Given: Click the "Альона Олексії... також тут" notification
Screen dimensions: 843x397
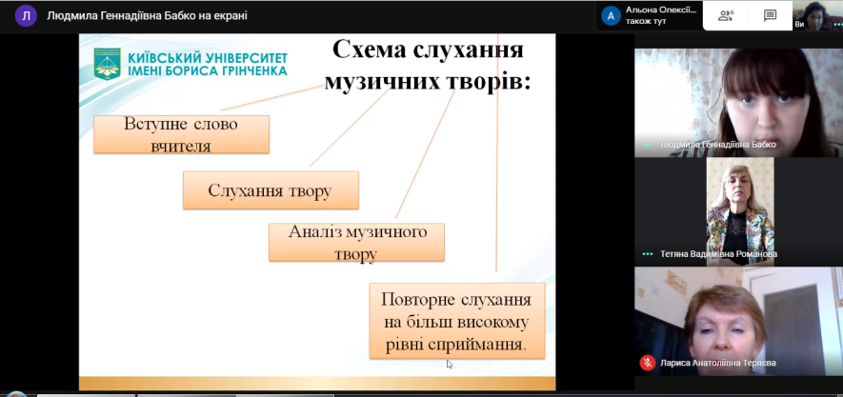Looking at the screenshot, I should point(649,15).
